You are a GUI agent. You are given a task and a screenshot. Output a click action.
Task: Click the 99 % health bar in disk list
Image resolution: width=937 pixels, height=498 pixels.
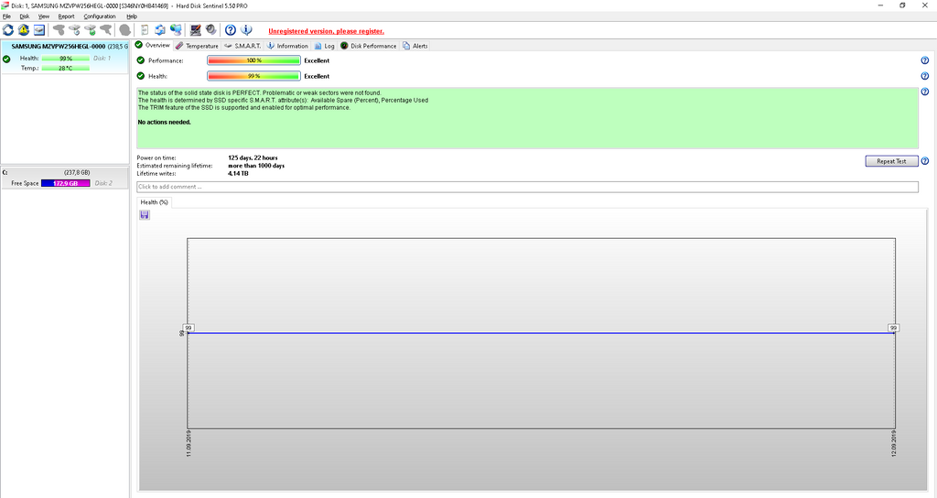click(66, 59)
